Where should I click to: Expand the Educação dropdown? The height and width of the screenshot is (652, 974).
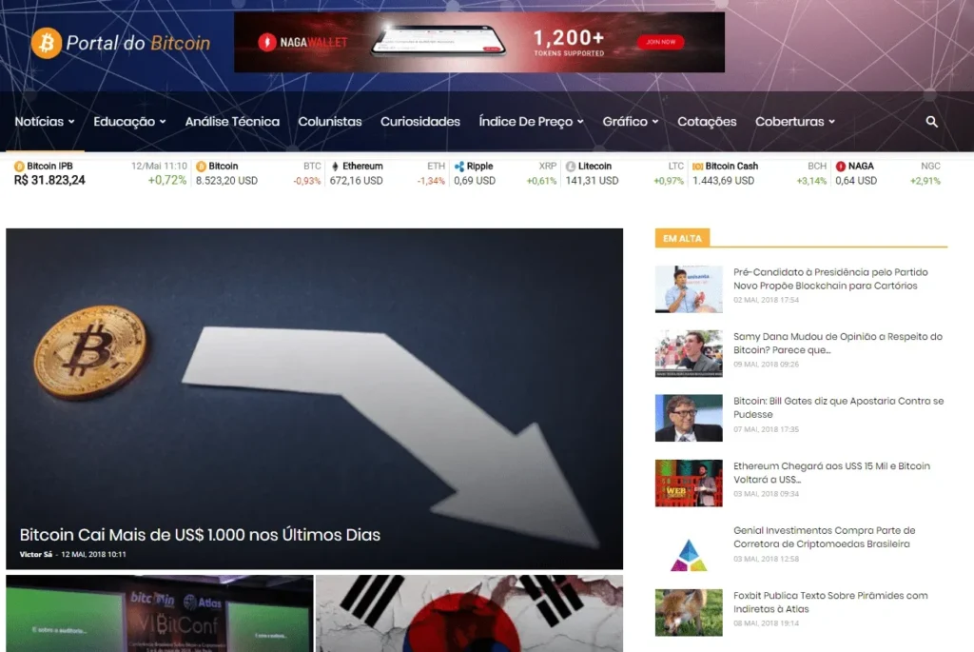129,122
